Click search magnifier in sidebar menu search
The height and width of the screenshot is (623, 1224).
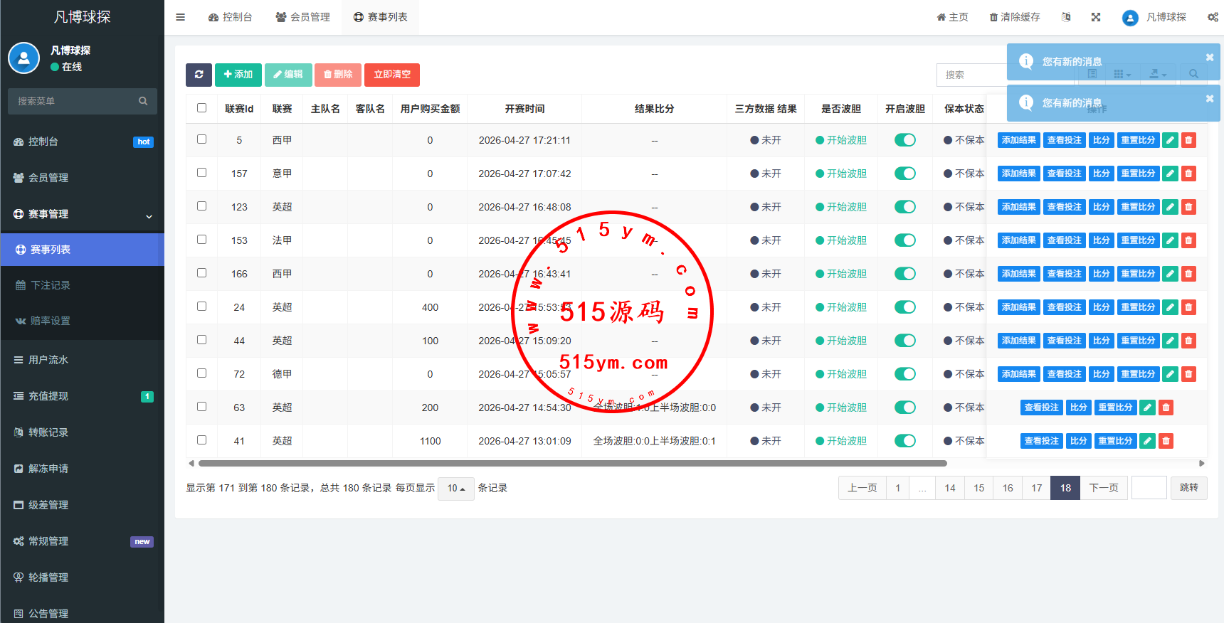143,102
